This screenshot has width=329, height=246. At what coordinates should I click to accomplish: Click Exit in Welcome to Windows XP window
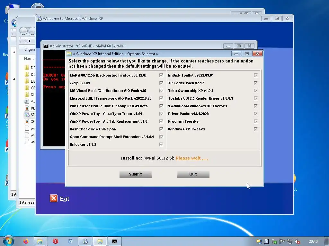65,199
